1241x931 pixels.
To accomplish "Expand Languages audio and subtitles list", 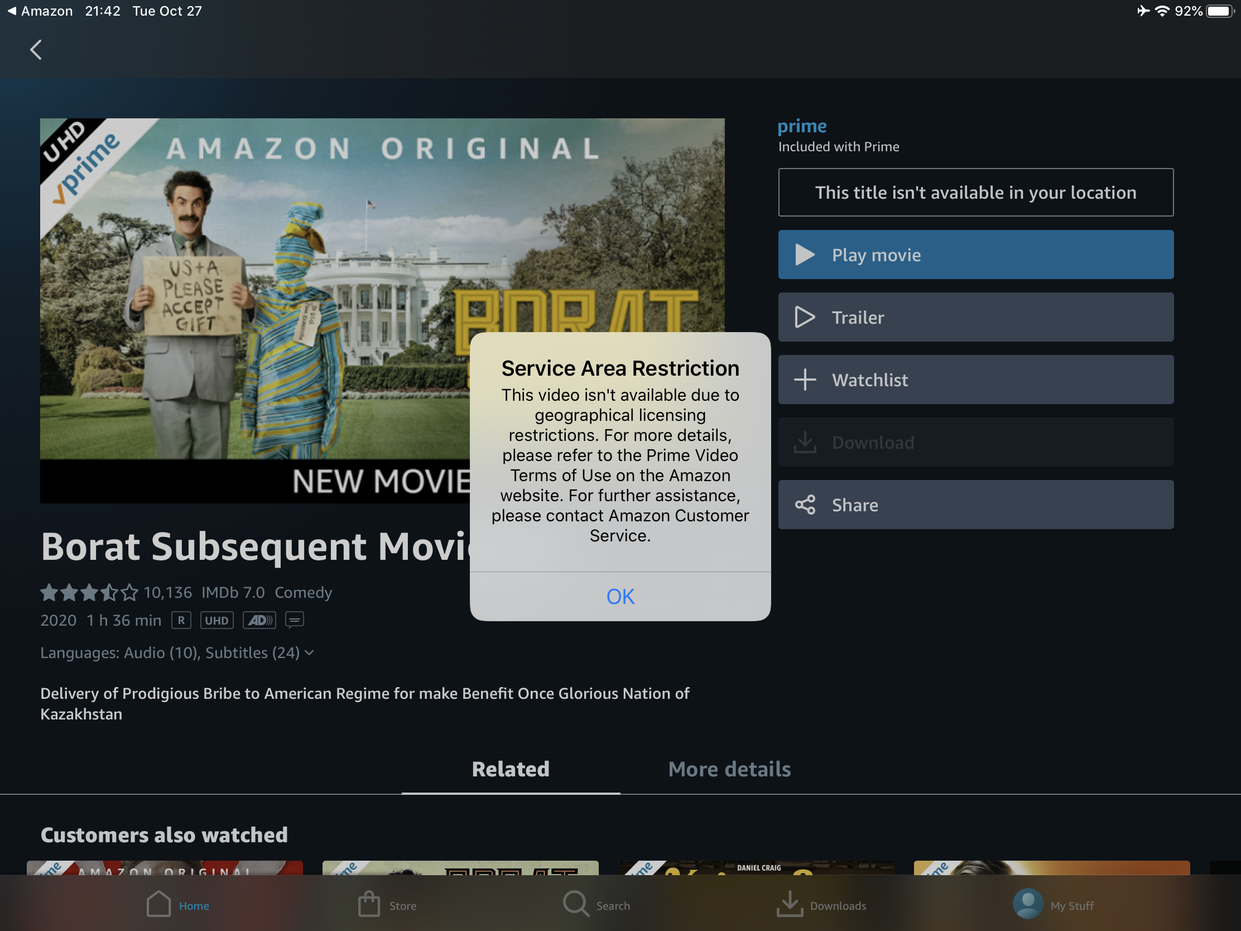I will (177, 652).
